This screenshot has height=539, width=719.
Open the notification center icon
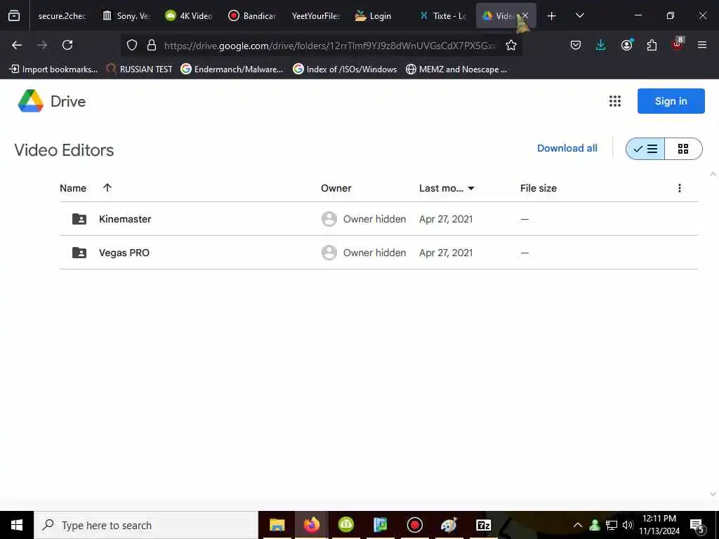click(697, 526)
